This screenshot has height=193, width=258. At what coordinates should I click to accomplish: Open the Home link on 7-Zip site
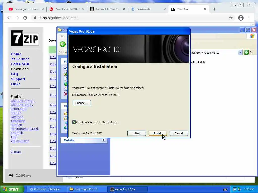point(16,54)
